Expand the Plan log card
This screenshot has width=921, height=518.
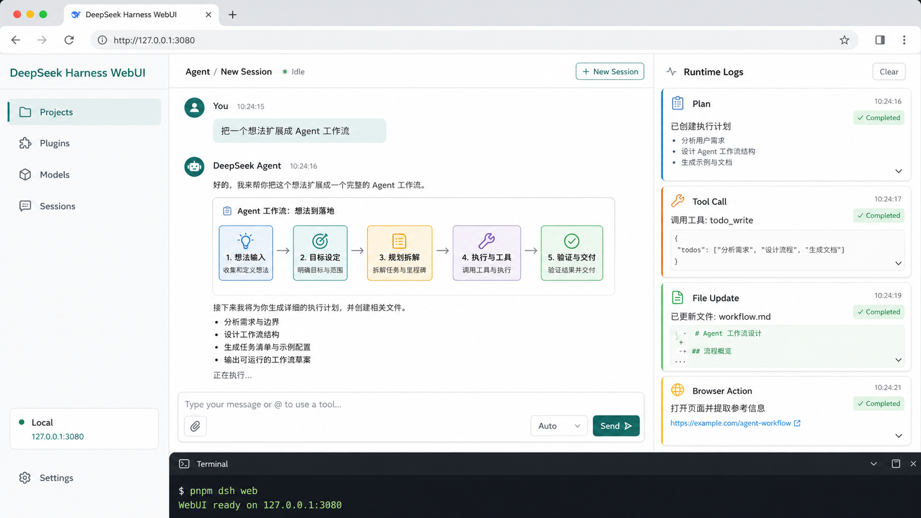tap(898, 171)
